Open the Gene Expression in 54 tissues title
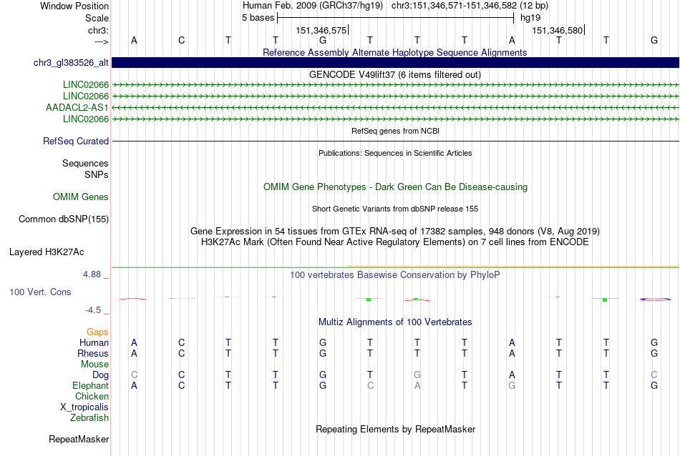The height and width of the screenshot is (456, 680). 395,232
